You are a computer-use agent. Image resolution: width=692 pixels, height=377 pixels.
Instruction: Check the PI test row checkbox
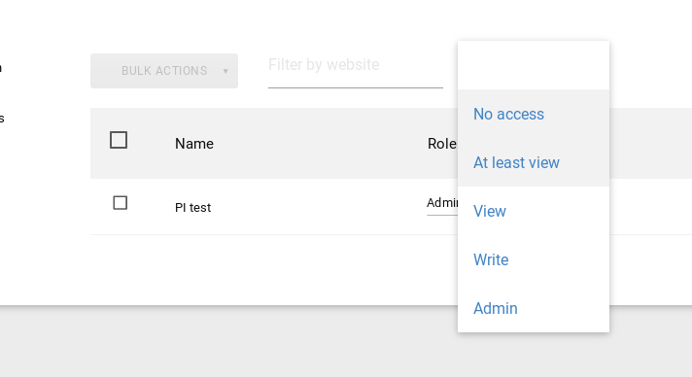121,203
